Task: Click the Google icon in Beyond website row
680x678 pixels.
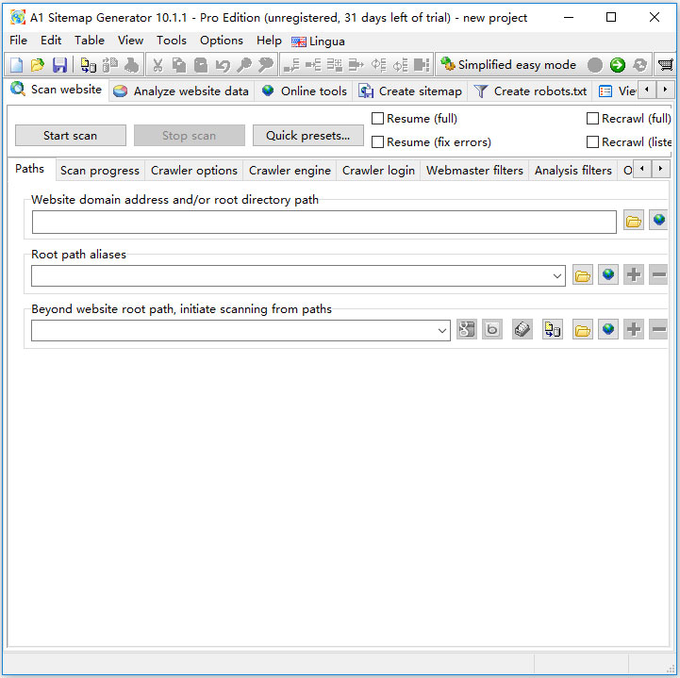Action: 467,329
